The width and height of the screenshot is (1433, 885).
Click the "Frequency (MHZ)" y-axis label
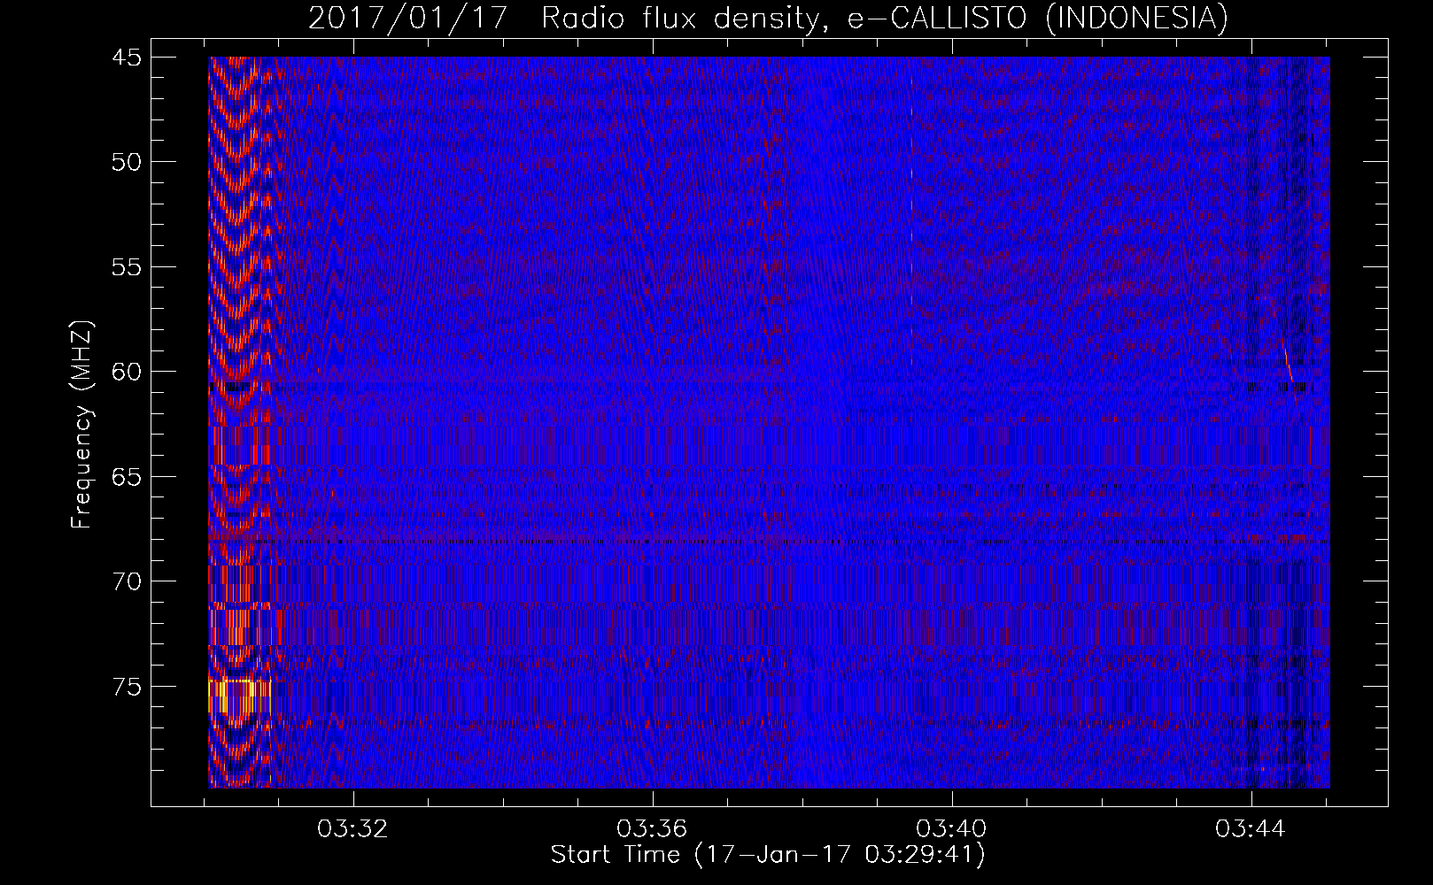coord(81,426)
